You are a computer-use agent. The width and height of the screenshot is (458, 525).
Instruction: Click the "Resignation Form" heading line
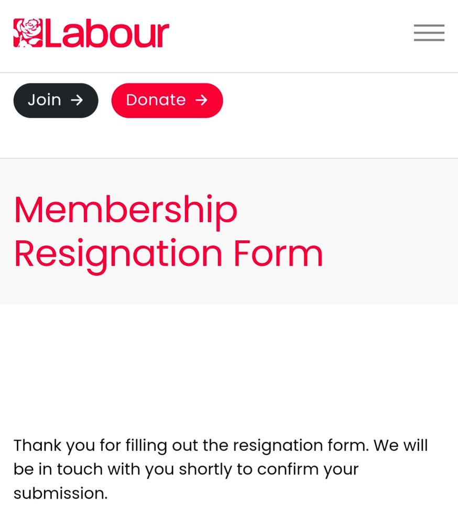click(169, 256)
